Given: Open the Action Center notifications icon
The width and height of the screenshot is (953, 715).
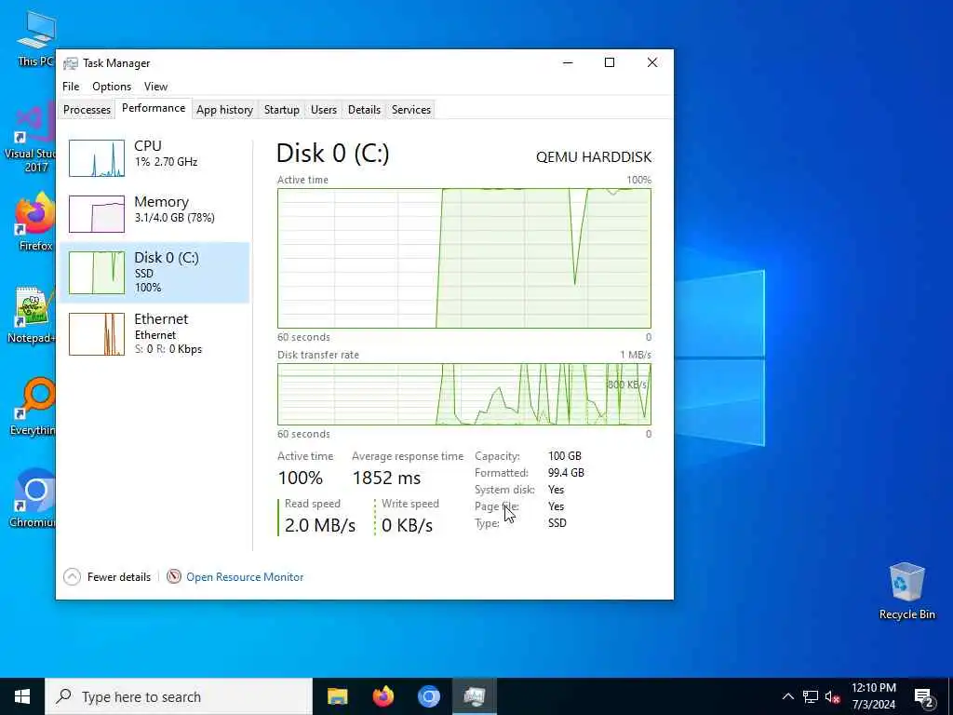Looking at the screenshot, I should 924,696.
